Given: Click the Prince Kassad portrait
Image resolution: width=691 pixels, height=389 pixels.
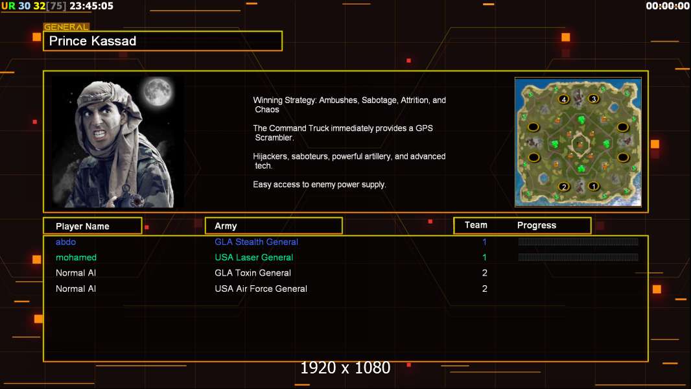Looking at the screenshot, I should 118,142.
